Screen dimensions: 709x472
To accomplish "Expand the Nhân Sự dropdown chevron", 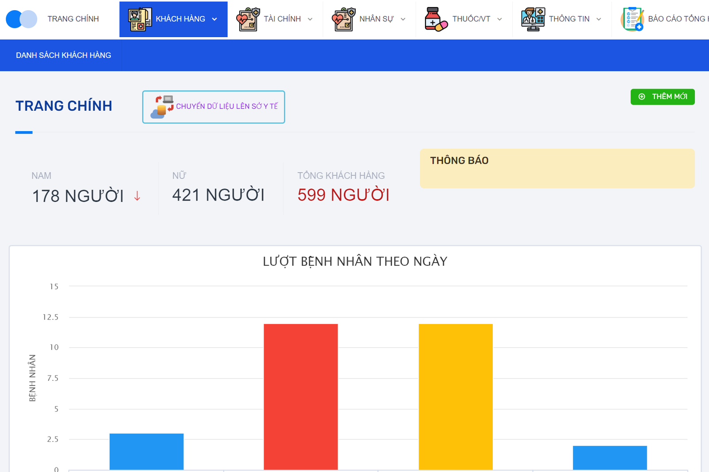I will click(403, 19).
